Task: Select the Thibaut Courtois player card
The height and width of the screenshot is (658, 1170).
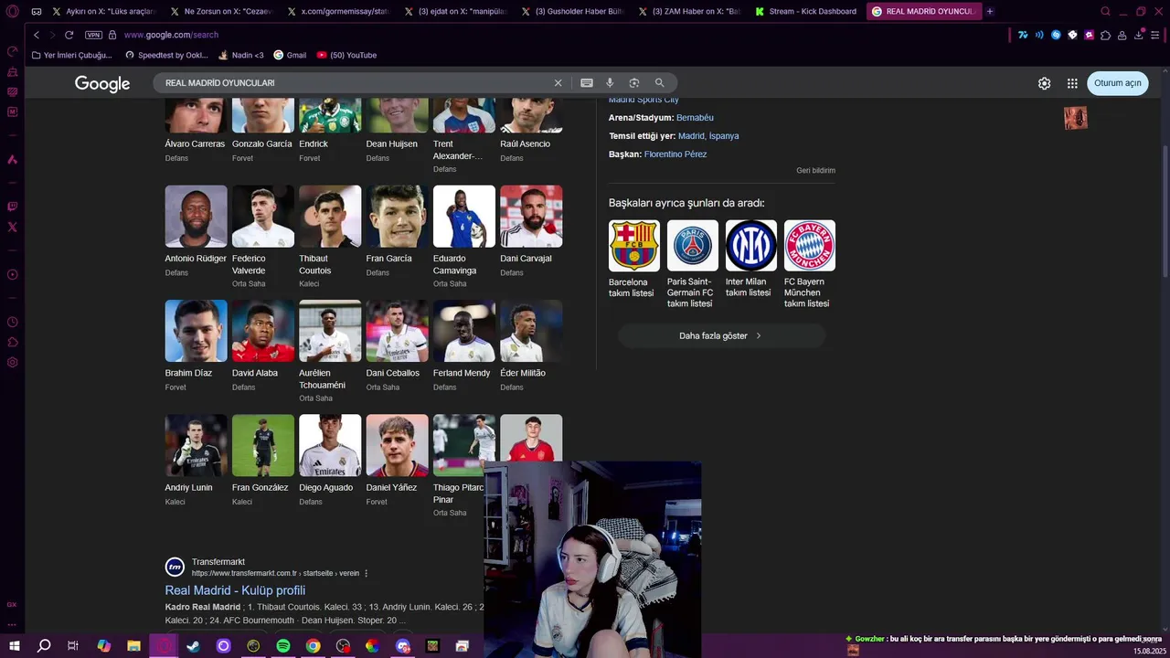Action: (330, 237)
